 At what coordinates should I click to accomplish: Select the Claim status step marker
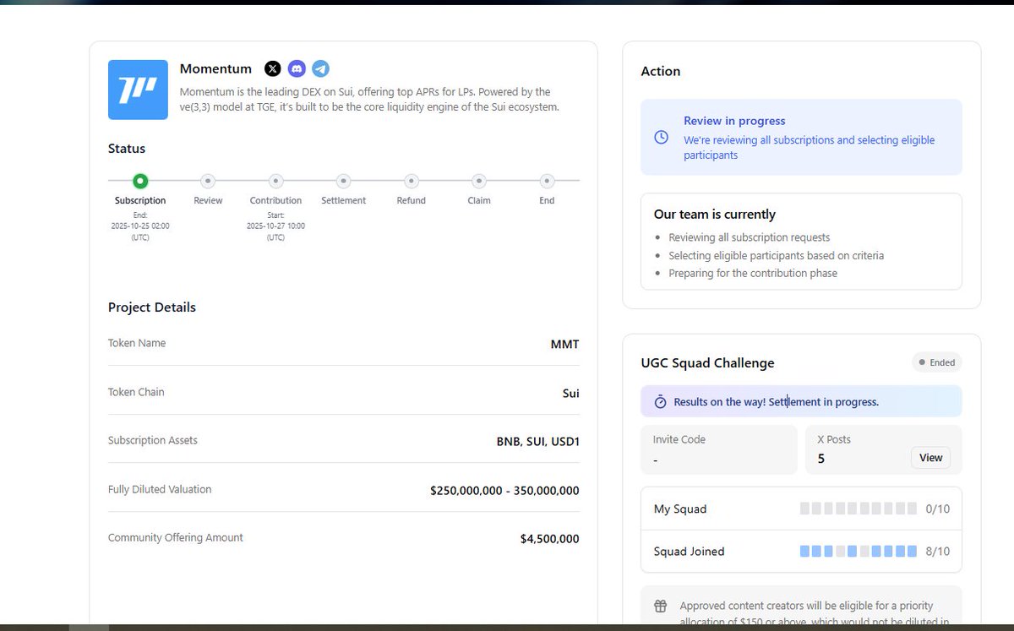click(x=479, y=181)
